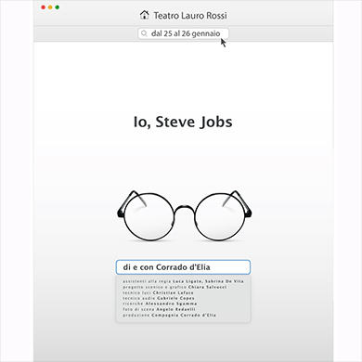362x362 pixels.
Task: Click the 'Teatro Lauro Rossi' window title
Action: click(x=190, y=15)
